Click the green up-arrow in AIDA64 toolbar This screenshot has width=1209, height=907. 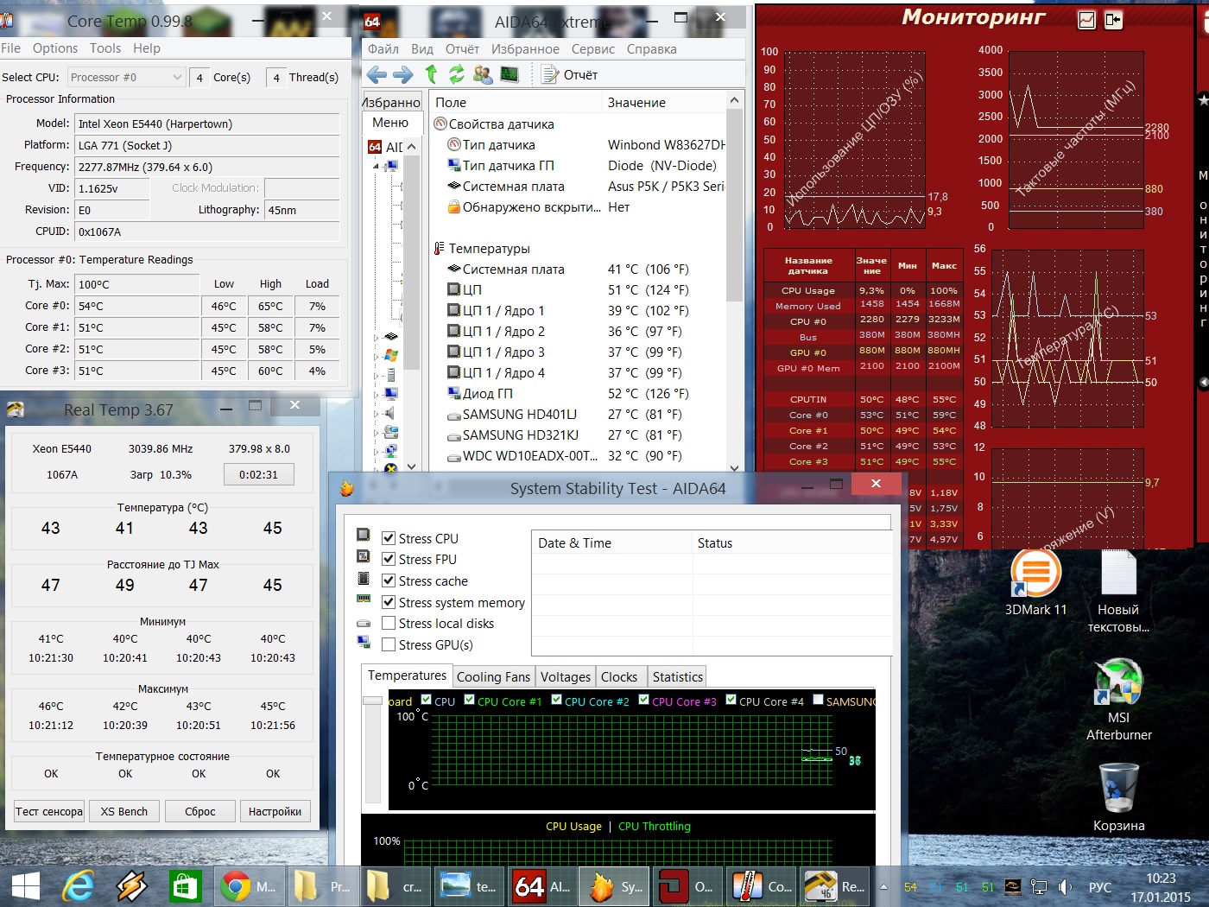(x=431, y=75)
